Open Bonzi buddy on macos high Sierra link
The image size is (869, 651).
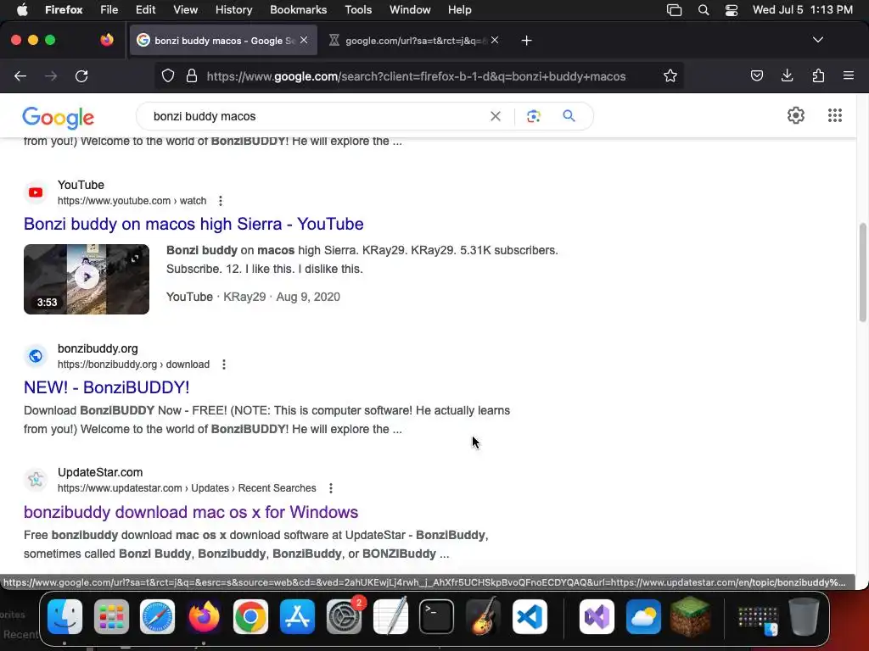[x=193, y=224]
